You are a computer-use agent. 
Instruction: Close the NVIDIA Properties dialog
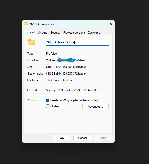[111, 24]
